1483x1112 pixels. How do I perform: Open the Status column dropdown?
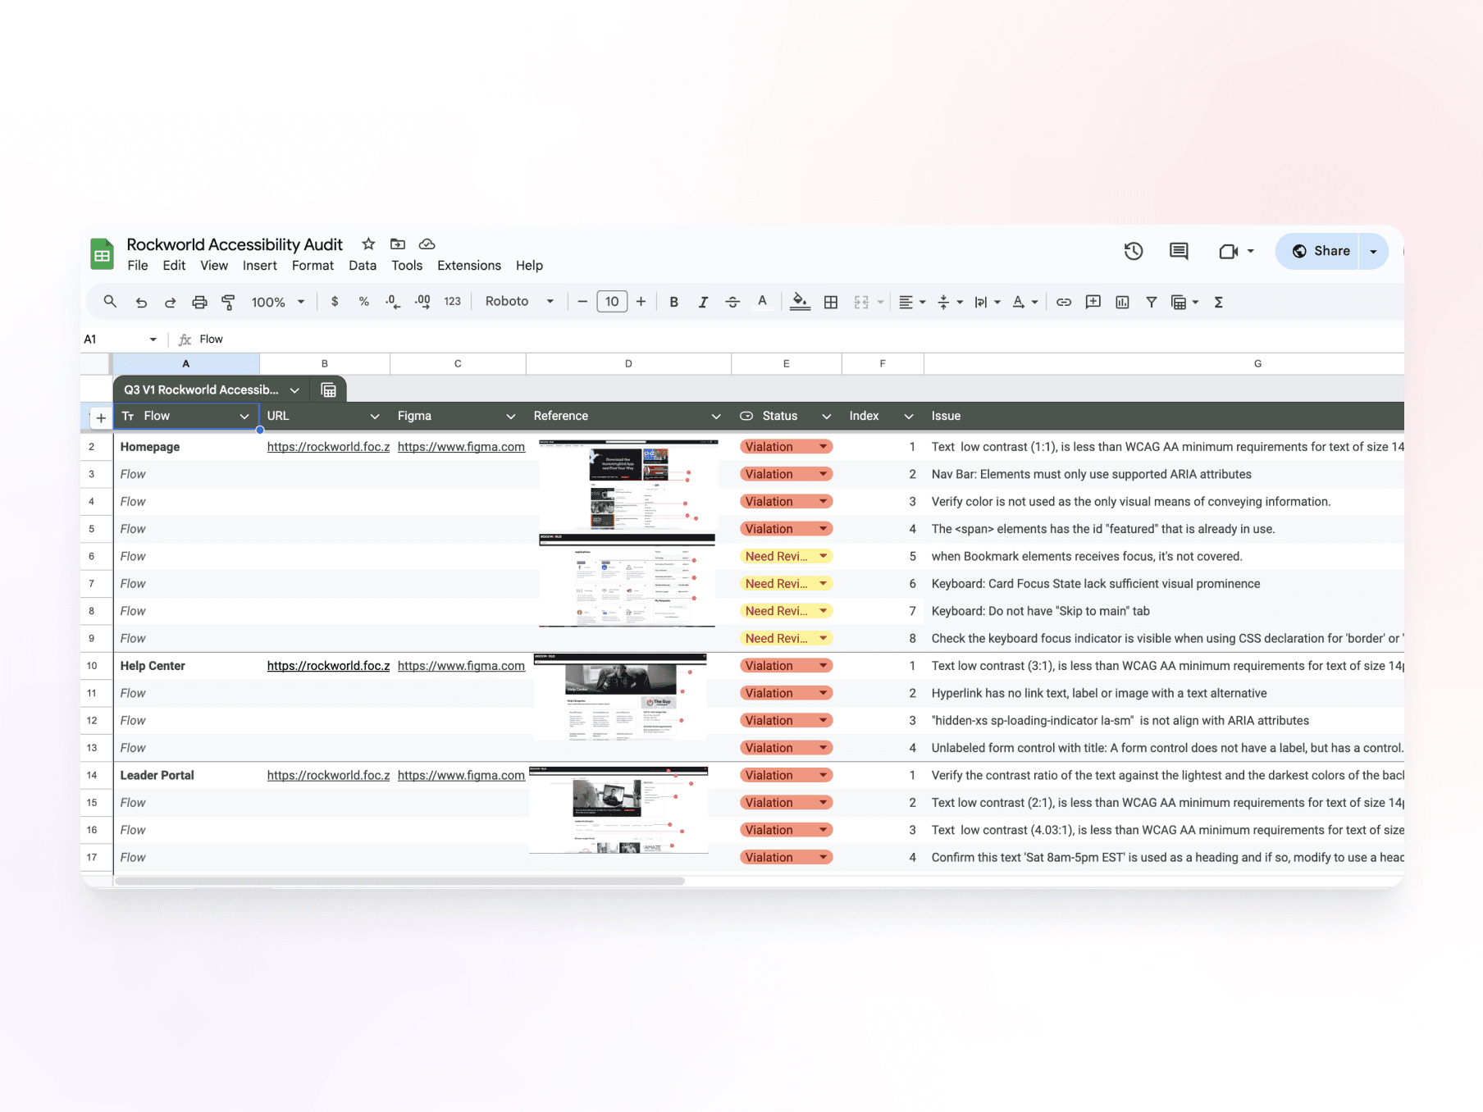(826, 417)
